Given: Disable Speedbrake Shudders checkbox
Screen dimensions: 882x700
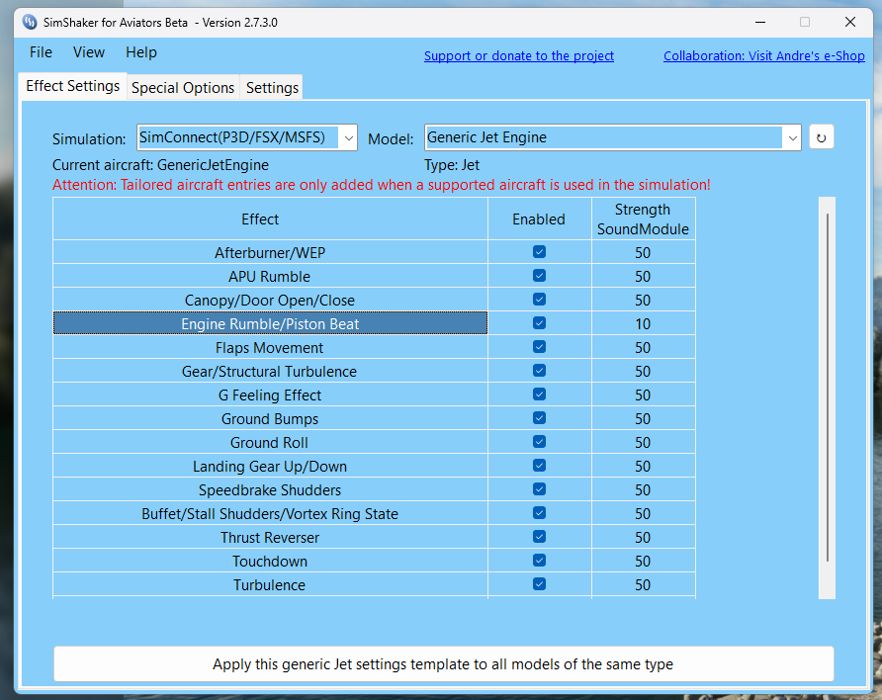Looking at the screenshot, I should [x=539, y=489].
